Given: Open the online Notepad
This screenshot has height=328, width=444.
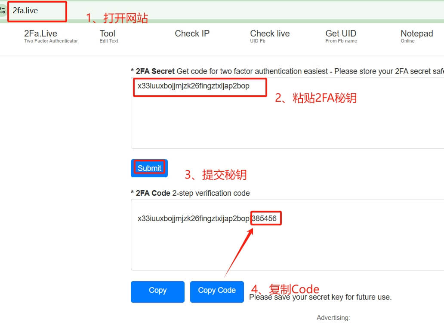Looking at the screenshot, I should pyautogui.click(x=416, y=33).
